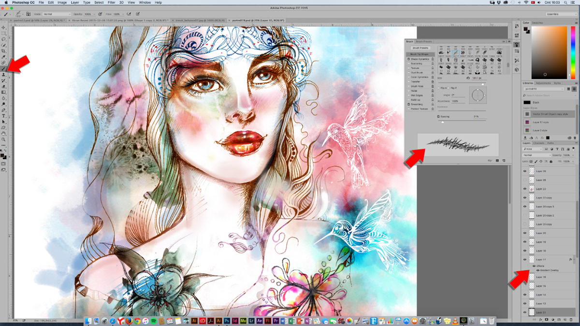Select the Path Selection tool
The image size is (580, 326).
pyautogui.click(x=4, y=121)
